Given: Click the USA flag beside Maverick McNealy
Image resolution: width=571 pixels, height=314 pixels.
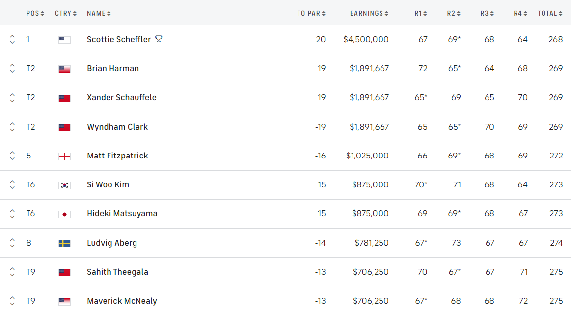Looking at the screenshot, I should pos(64,301).
